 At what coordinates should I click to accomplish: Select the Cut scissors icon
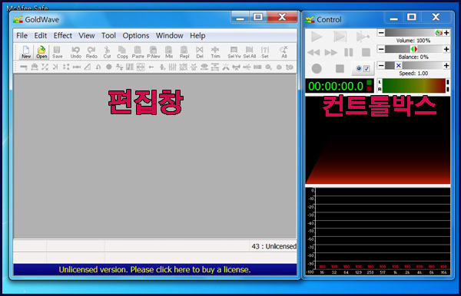[x=107, y=52]
